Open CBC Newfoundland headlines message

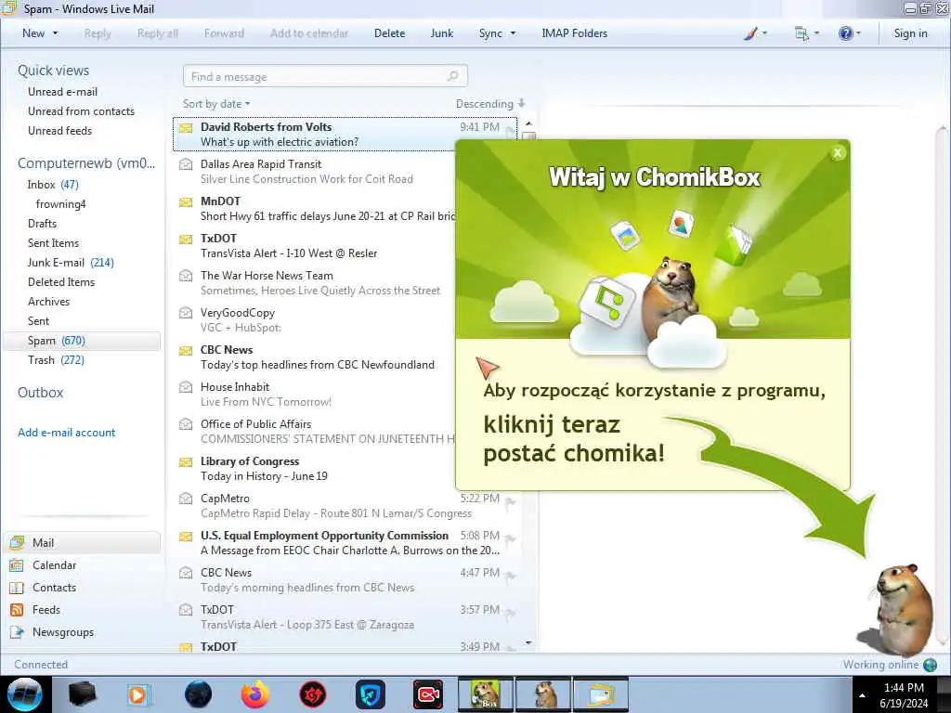(316, 357)
